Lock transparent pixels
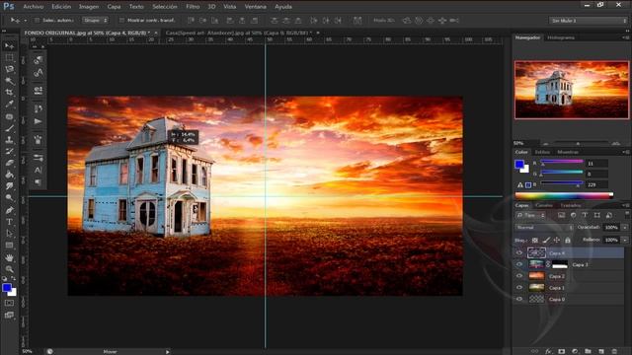Viewport: 632px width, 355px height. coord(535,240)
